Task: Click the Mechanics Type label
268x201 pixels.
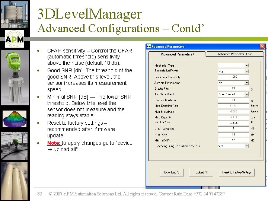Action: click(x=164, y=66)
